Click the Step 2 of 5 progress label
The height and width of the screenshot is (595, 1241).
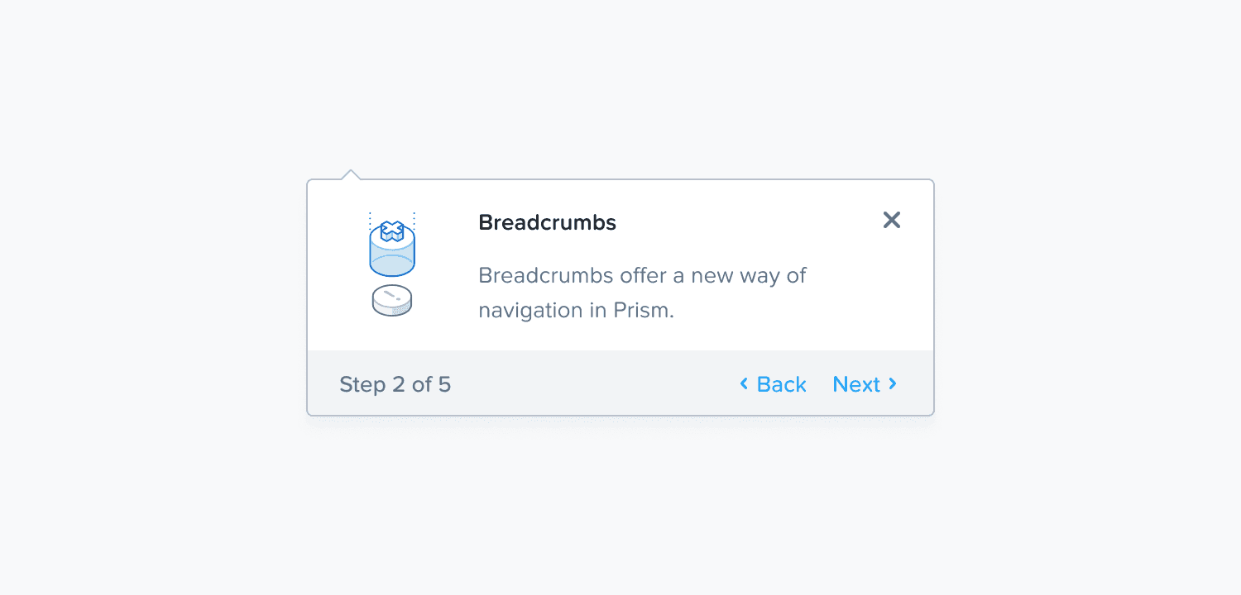coord(395,383)
